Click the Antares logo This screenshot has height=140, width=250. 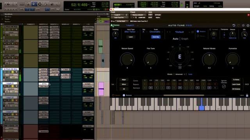(x=115, y=25)
